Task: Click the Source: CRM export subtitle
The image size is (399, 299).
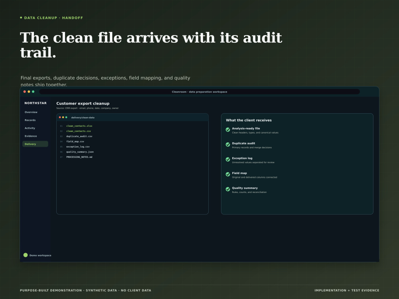Action: click(87, 108)
